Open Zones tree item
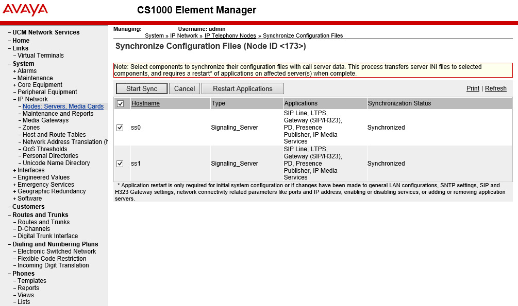The height and width of the screenshot is (306, 518). (x=31, y=128)
